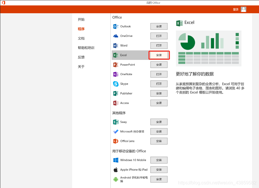Image resolution: width=259 pixels, height=188 pixels.
Task: Click the Apple logo icon
Action: [x=116, y=170]
